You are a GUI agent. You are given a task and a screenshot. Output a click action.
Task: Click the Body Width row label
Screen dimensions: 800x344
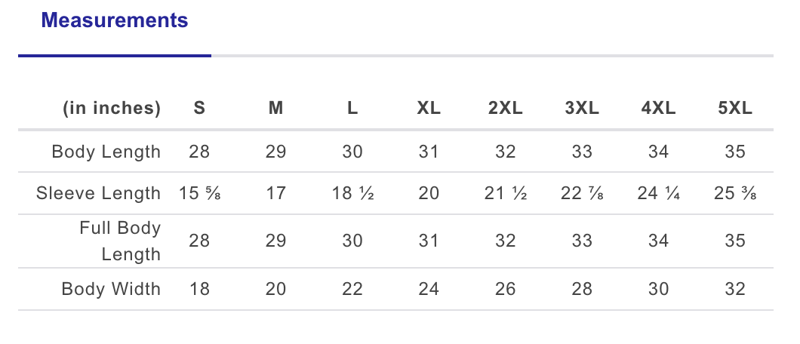coord(111,289)
